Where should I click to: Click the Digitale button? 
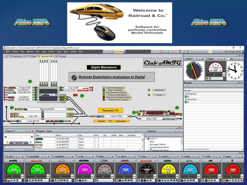tap(101, 121)
